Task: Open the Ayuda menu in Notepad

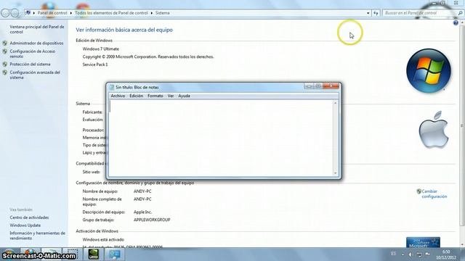Action: click(x=184, y=96)
